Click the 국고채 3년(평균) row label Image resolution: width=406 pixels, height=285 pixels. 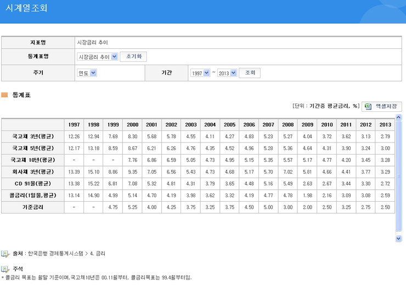[x=33, y=136]
